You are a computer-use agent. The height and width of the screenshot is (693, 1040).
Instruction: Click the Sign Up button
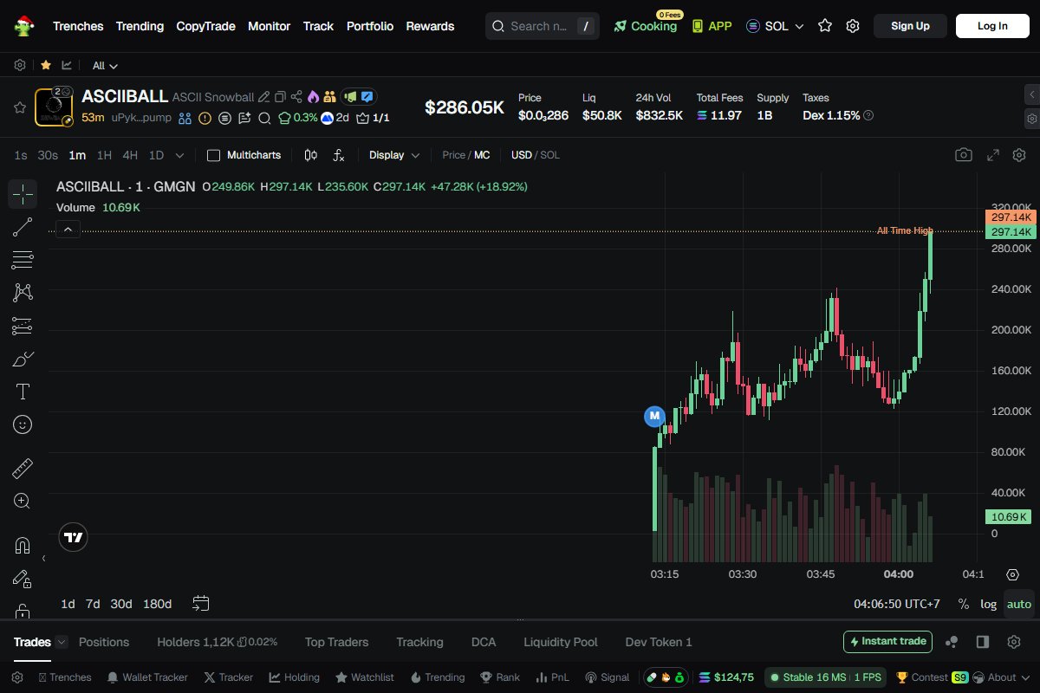click(910, 26)
